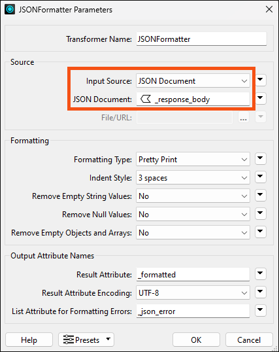The width and height of the screenshot is (279, 352).
Task: Click the Result Attribute _formatted field
Action: tap(193, 274)
